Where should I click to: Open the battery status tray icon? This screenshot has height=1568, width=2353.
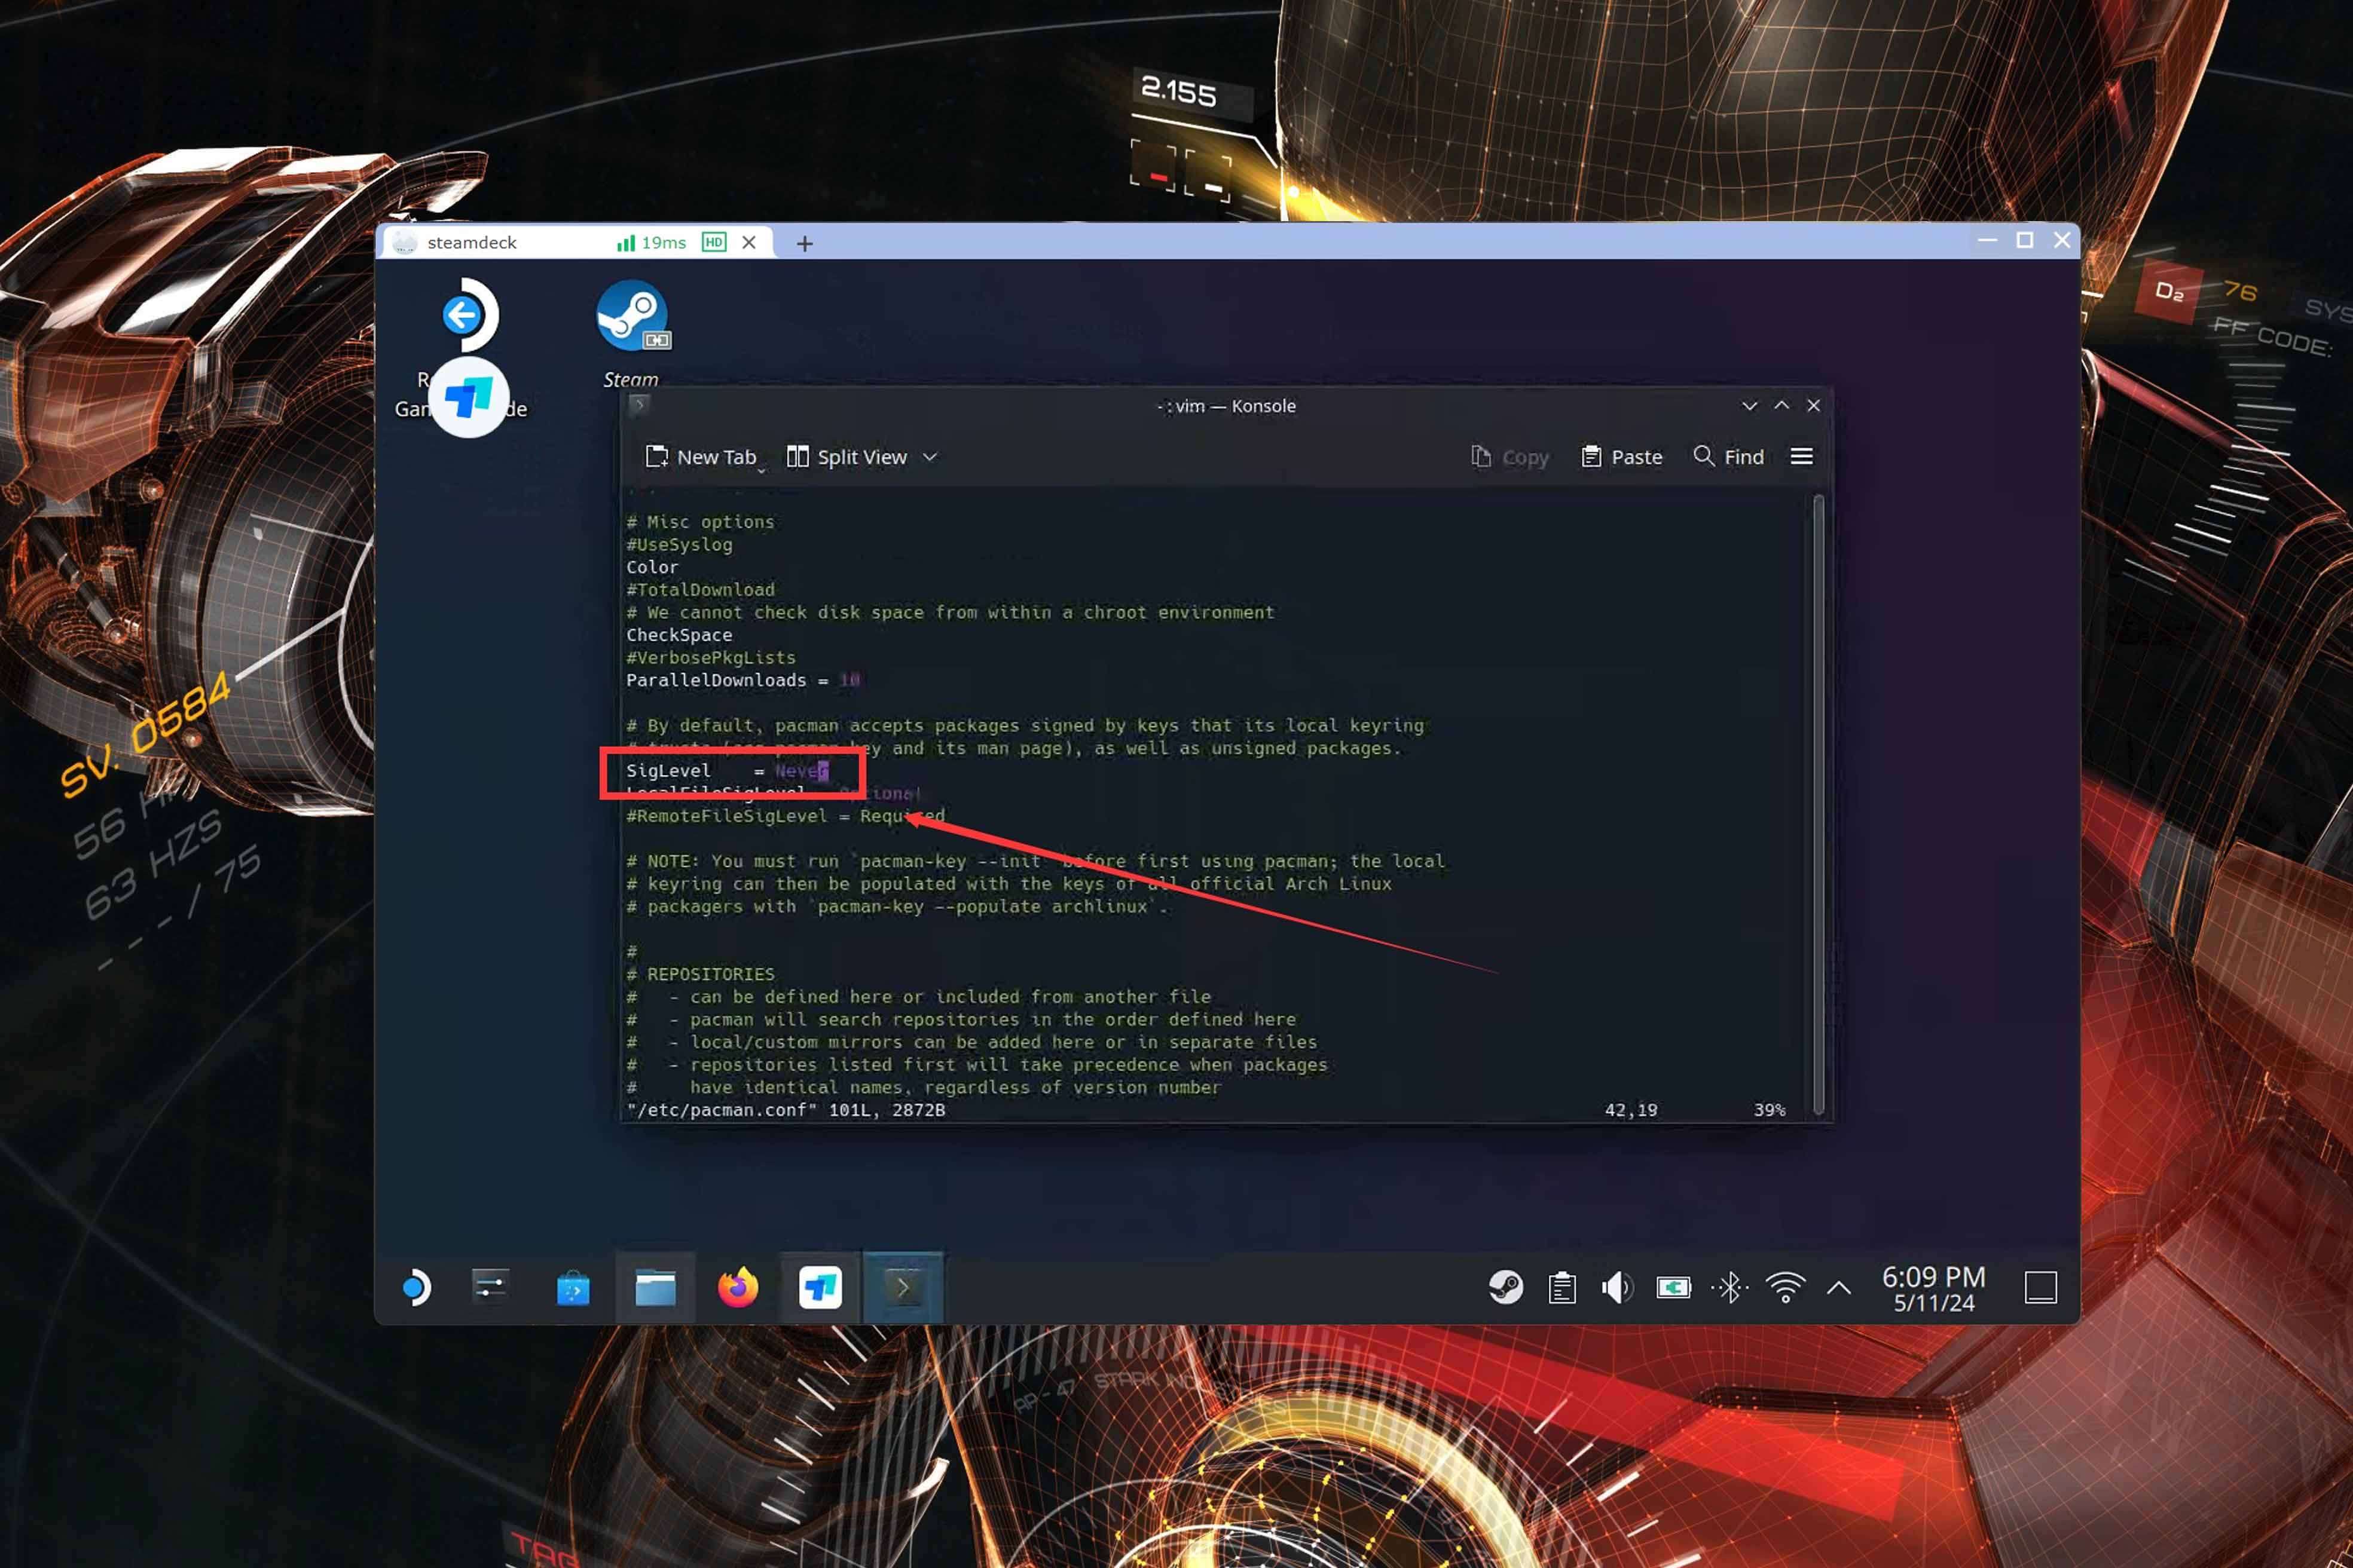tap(1673, 1288)
